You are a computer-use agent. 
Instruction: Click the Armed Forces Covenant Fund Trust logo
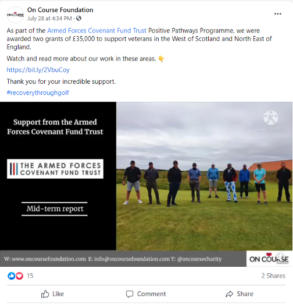(55, 169)
